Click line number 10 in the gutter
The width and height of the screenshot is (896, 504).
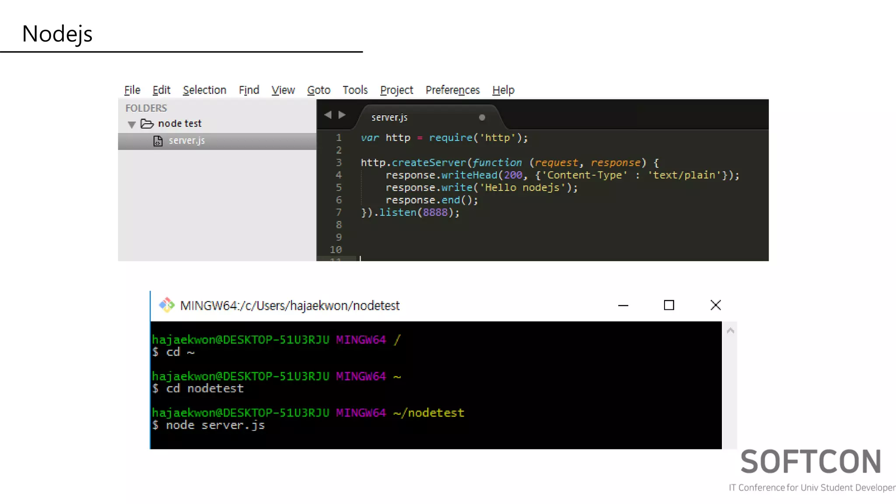tap(336, 249)
